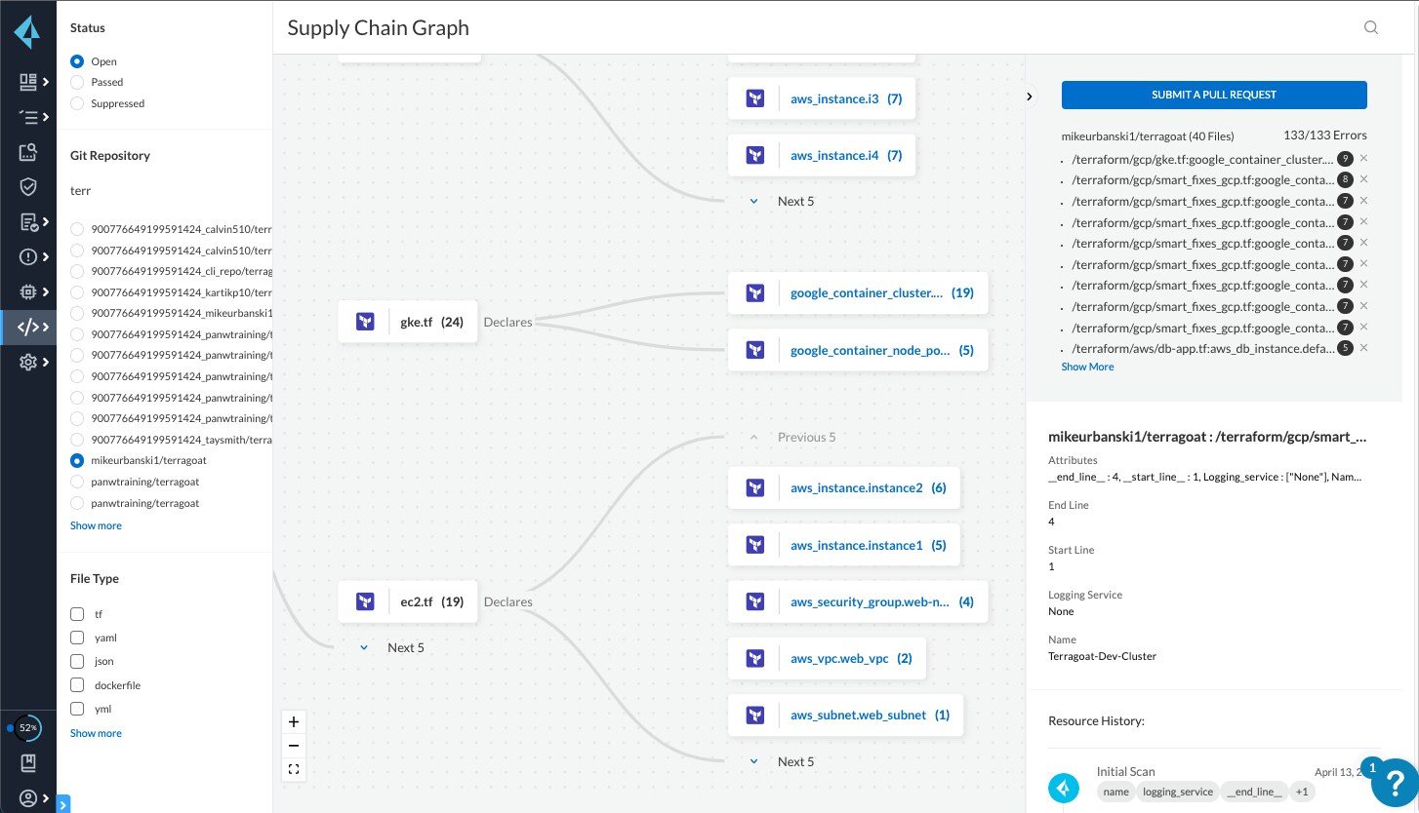1419x813 pixels.
Task: Remove the gke.tf error entry with X
Action: (1363, 158)
